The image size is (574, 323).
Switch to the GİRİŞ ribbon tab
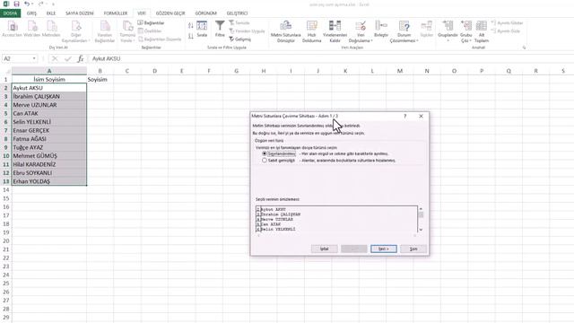pos(31,13)
